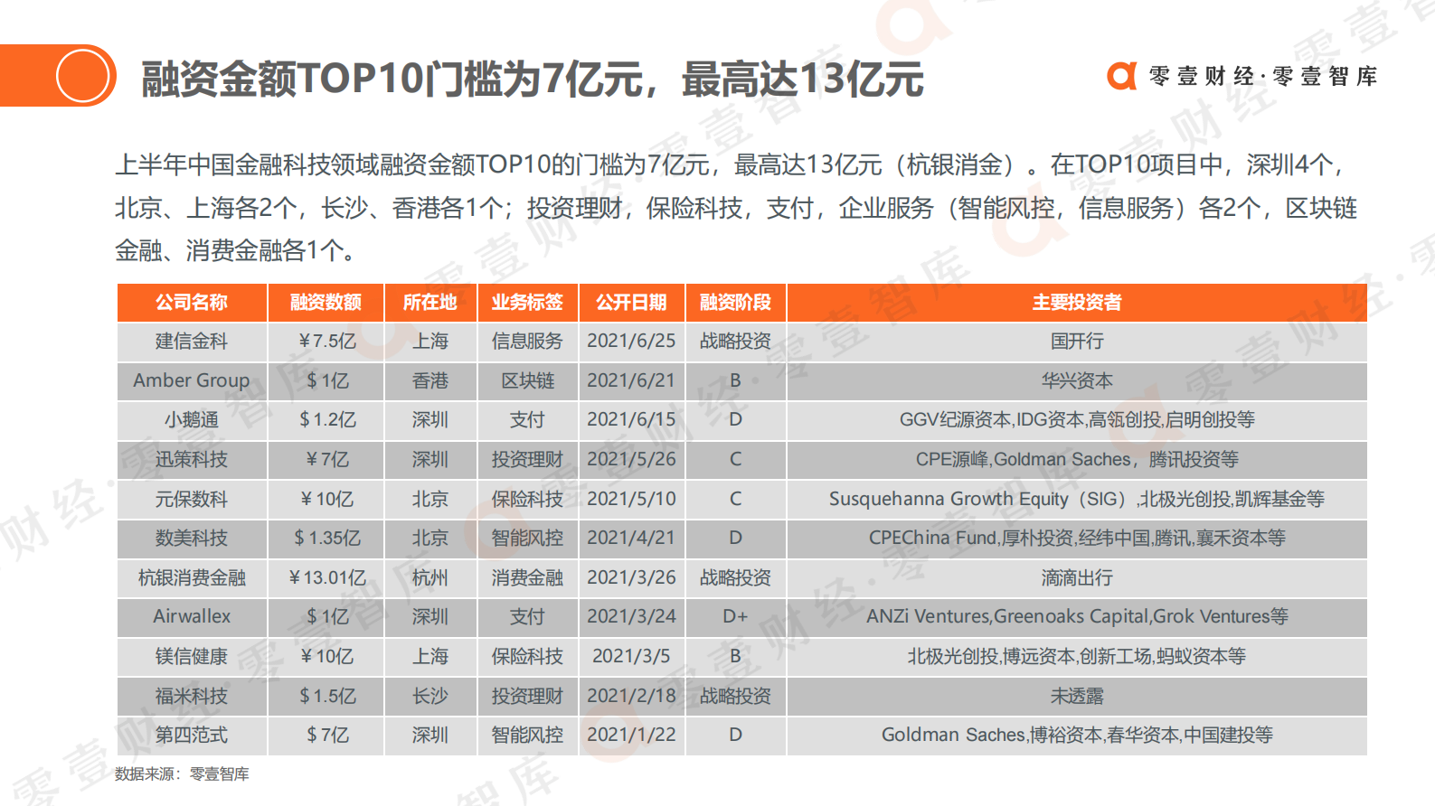The width and height of the screenshot is (1435, 806).
Task: Select the 2021/6/25 date cell
Action: click(631, 342)
